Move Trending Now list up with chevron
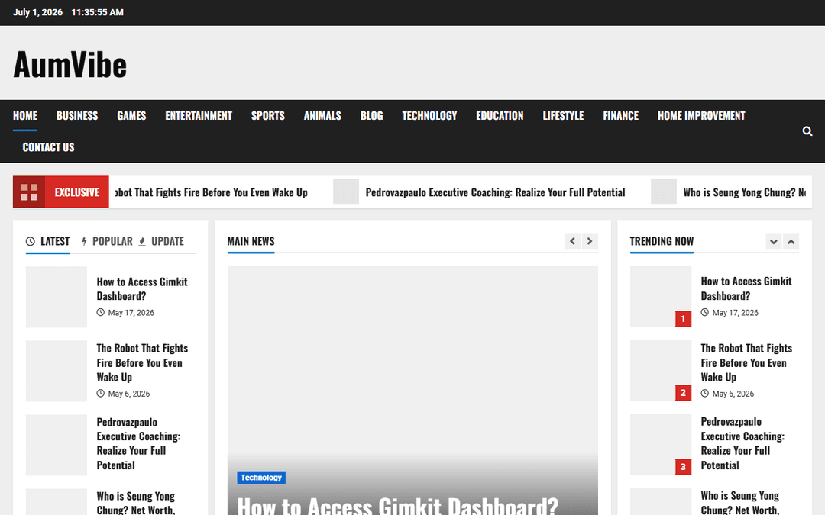The width and height of the screenshot is (825, 515). point(791,242)
